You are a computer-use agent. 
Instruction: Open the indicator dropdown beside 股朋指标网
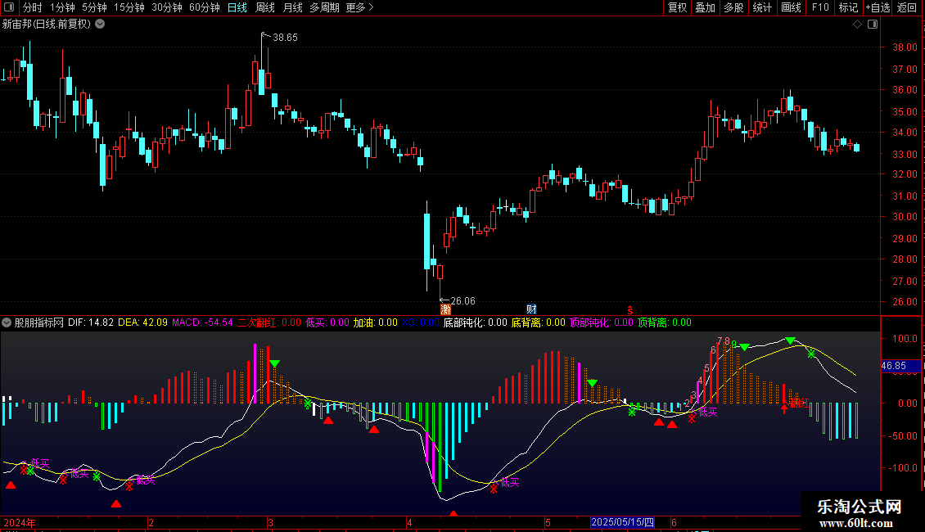pyautogui.click(x=7, y=322)
